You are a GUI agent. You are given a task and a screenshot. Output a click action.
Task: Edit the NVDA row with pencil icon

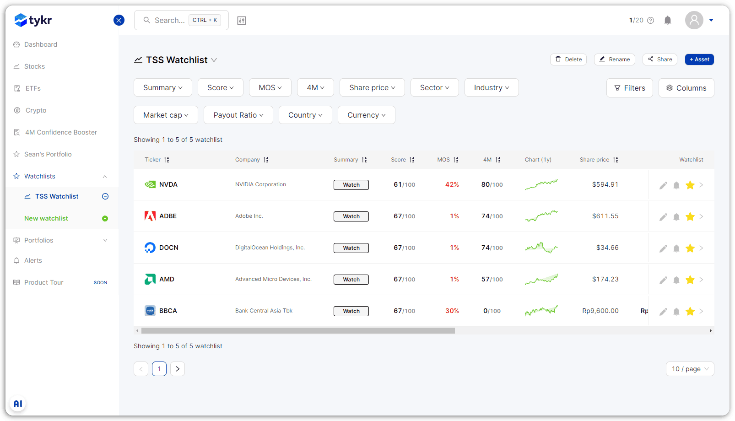[663, 185]
